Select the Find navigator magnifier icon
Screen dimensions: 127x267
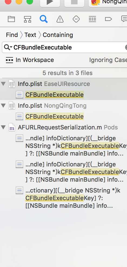(44, 19)
